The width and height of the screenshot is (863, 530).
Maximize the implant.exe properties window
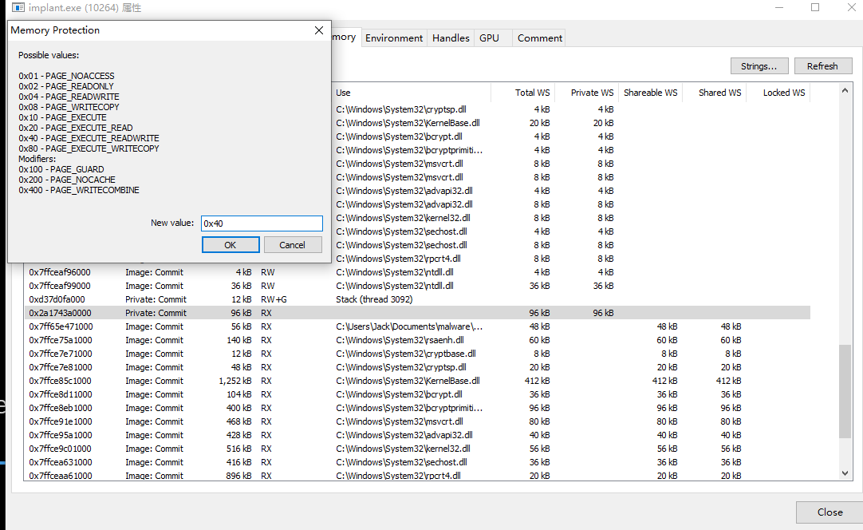tap(814, 8)
